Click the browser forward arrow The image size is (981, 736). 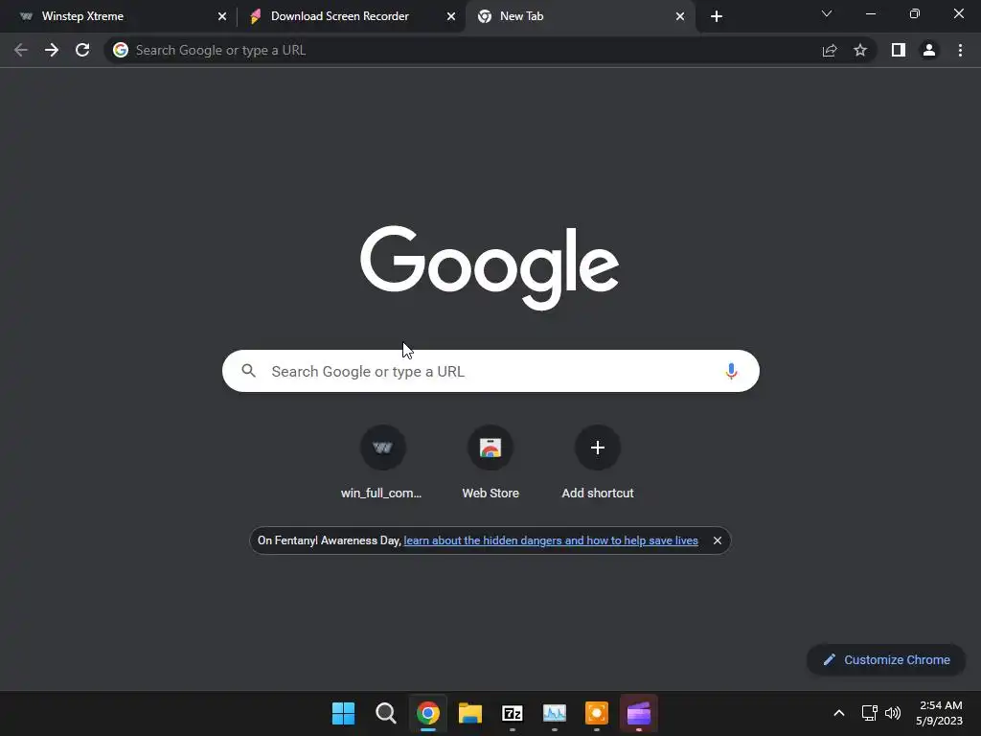(x=52, y=50)
